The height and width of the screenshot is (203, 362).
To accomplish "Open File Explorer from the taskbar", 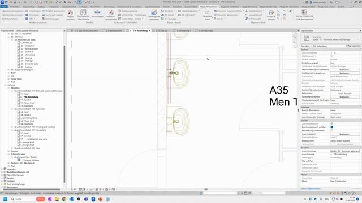I will point(57,199).
